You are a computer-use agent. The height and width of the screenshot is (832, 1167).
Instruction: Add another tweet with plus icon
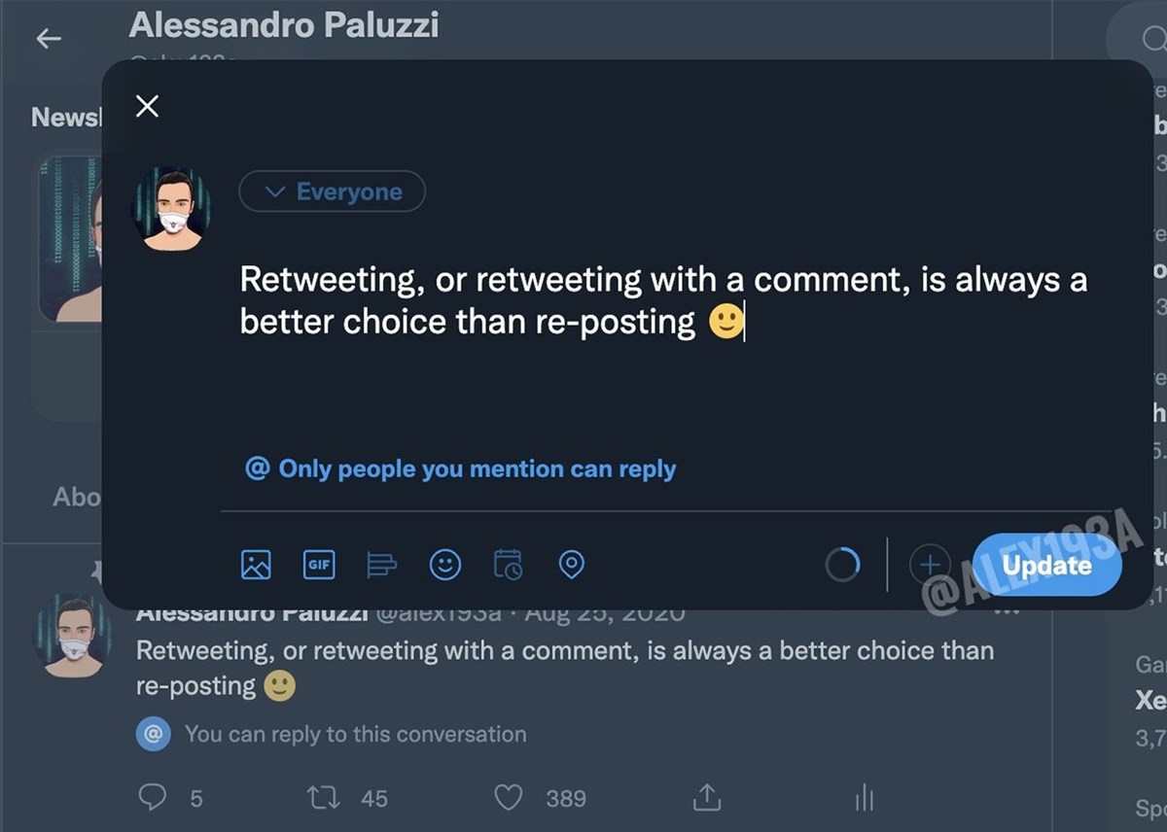point(929,564)
